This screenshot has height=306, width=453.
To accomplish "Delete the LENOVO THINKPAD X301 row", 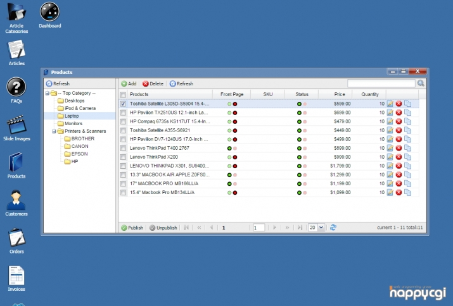I will point(399,166).
